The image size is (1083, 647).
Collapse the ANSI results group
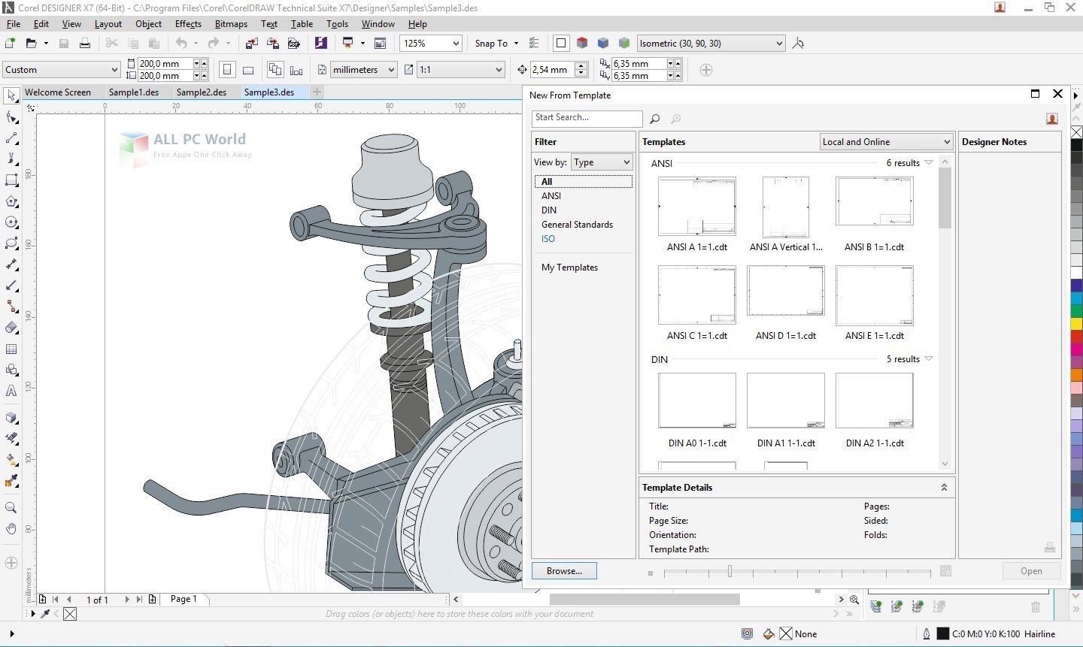coord(929,163)
